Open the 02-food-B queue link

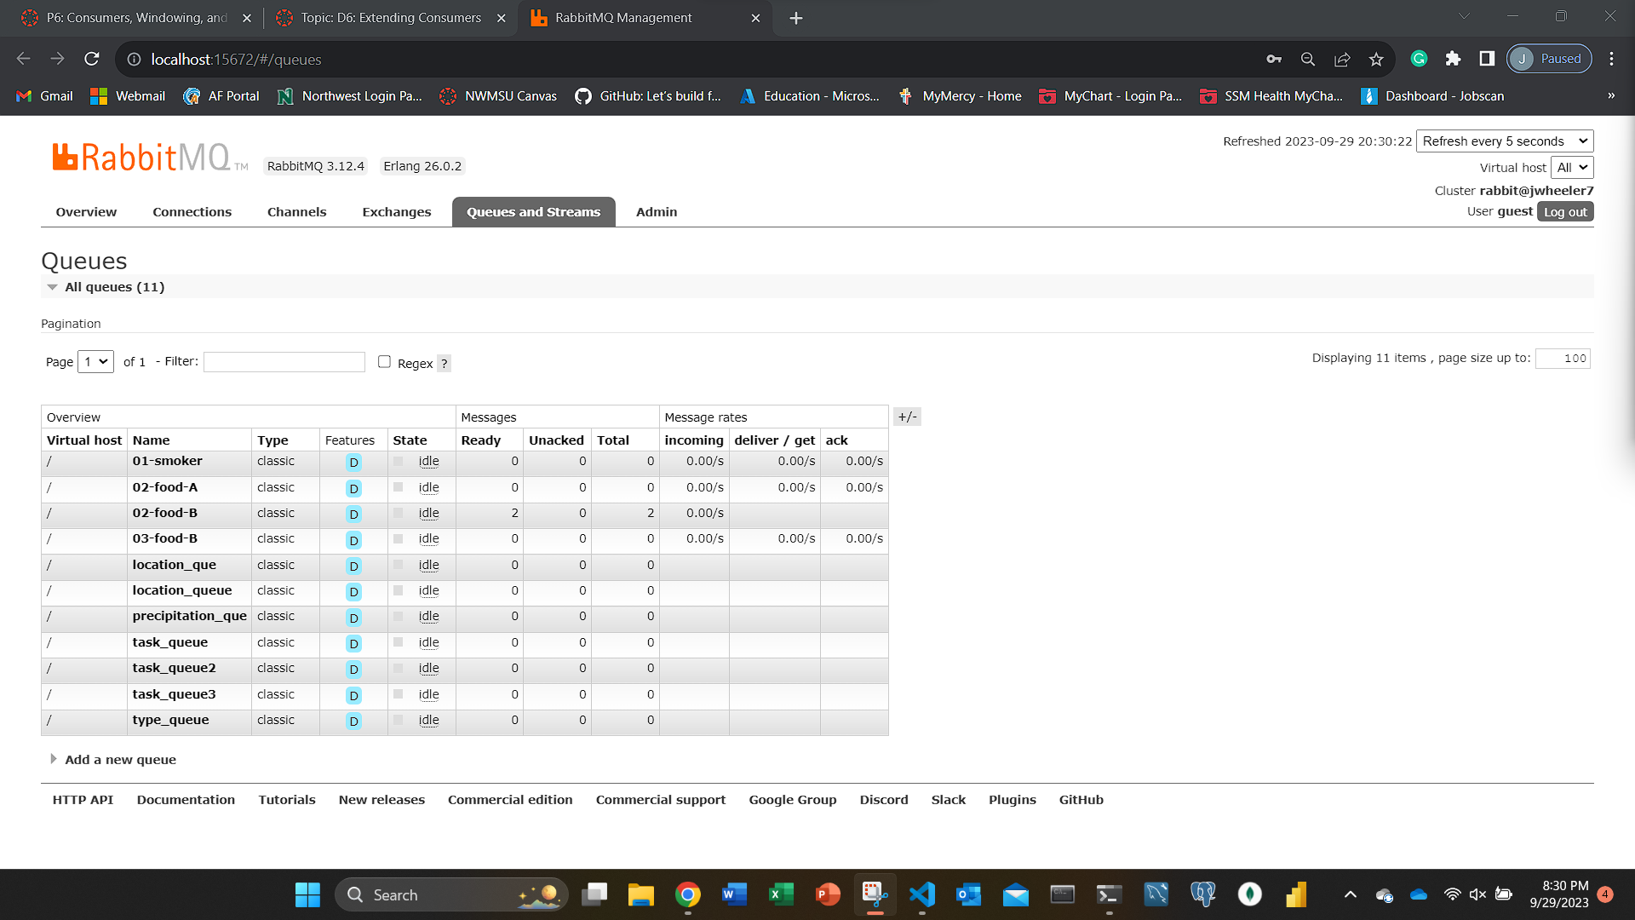tap(164, 513)
